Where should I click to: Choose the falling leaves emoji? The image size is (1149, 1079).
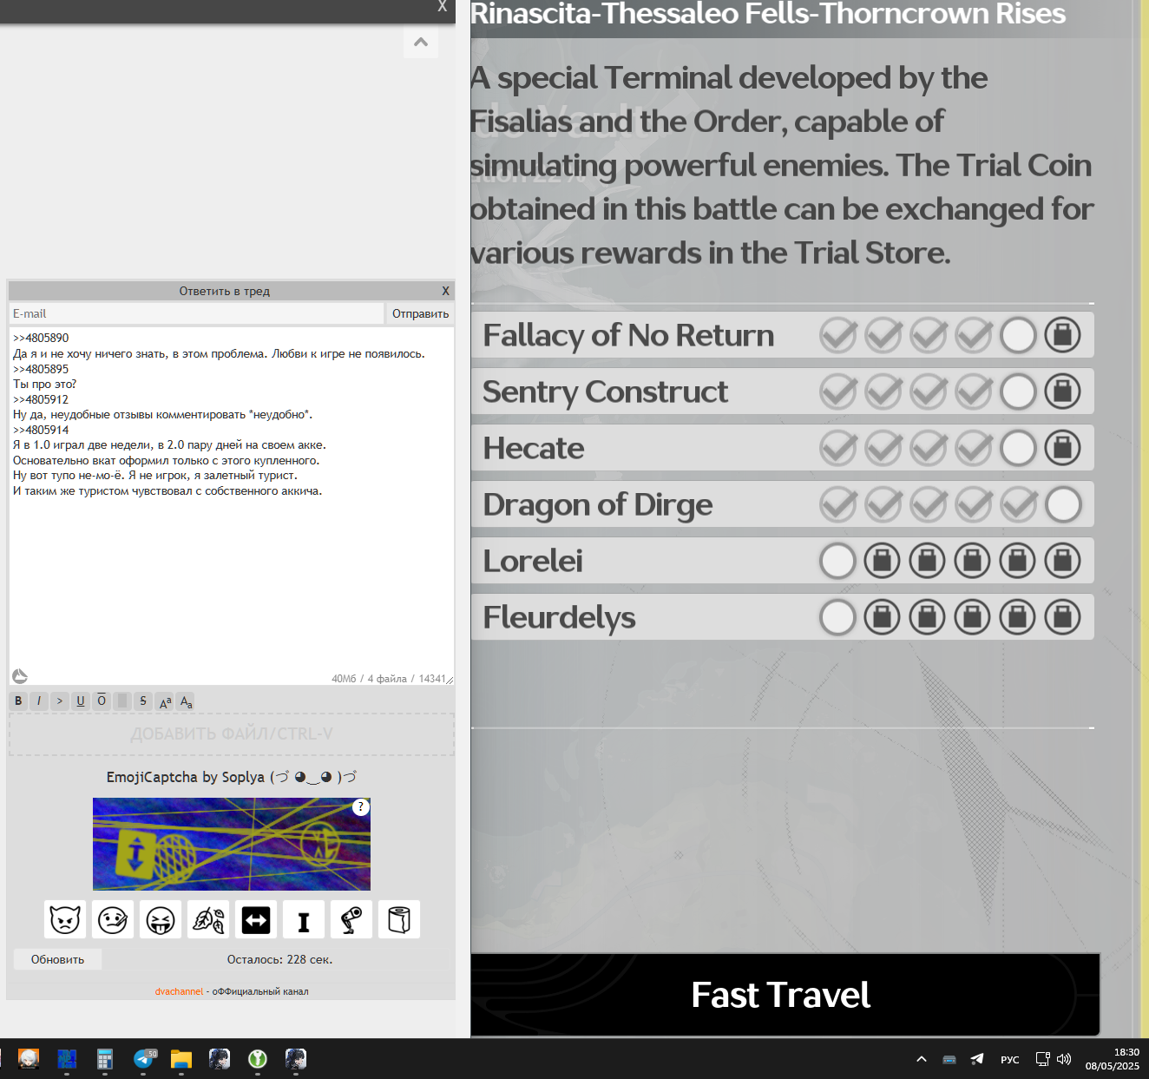click(x=208, y=919)
